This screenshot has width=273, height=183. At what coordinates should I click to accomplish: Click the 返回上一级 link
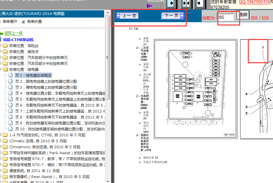(x=13, y=33)
